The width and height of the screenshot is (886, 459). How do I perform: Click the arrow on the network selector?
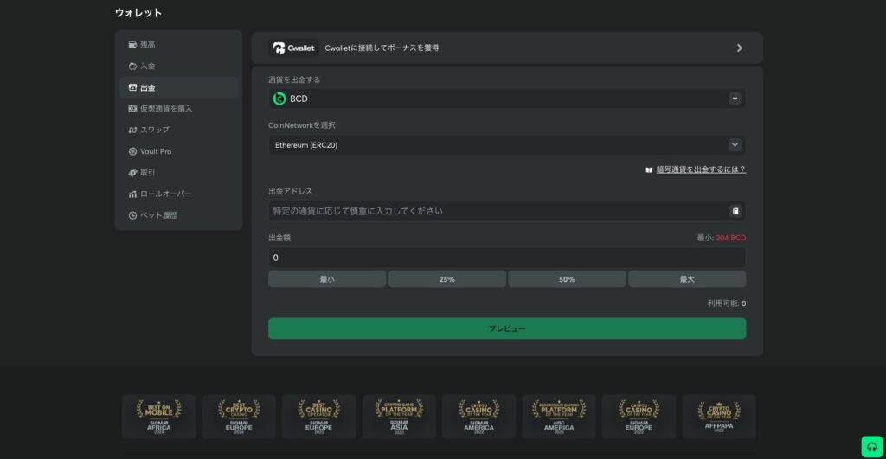tap(735, 145)
